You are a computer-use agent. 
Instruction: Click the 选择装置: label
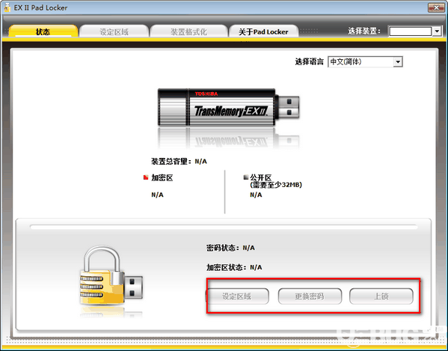(364, 31)
